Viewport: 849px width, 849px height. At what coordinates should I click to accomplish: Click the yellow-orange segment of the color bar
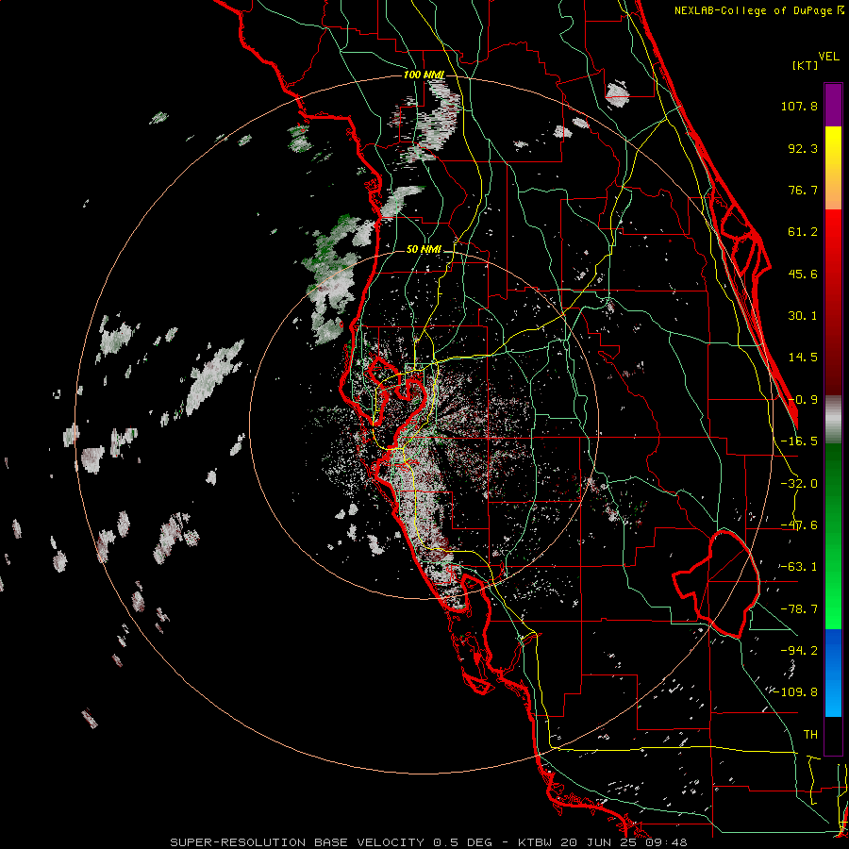833,168
